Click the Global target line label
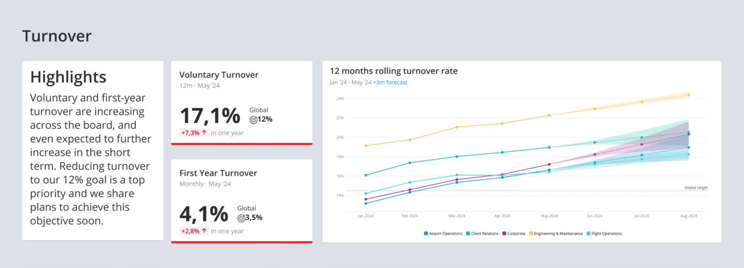Image resolution: width=744 pixels, height=268 pixels. 696,187
